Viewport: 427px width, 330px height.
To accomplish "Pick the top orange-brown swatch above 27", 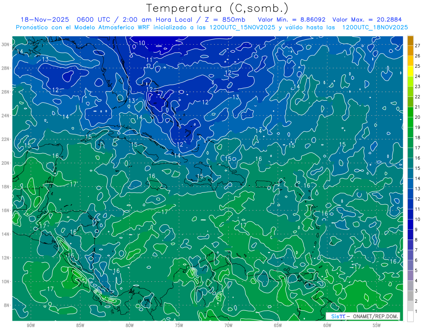I will (x=411, y=40).
